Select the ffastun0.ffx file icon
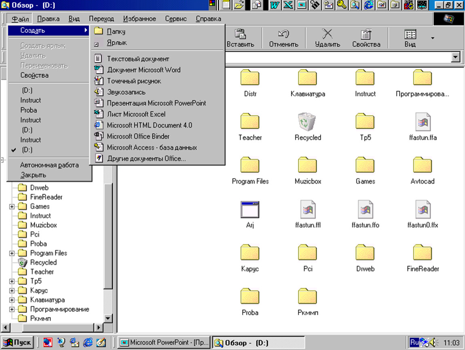This screenshot has width=465, height=350. tap(423, 209)
